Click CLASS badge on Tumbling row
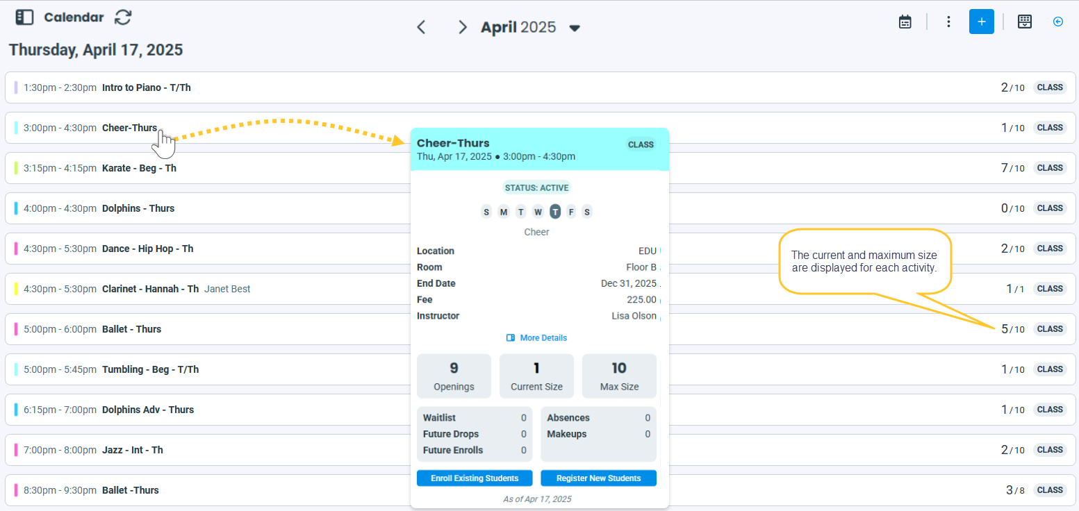The width and height of the screenshot is (1079, 511). tap(1050, 369)
